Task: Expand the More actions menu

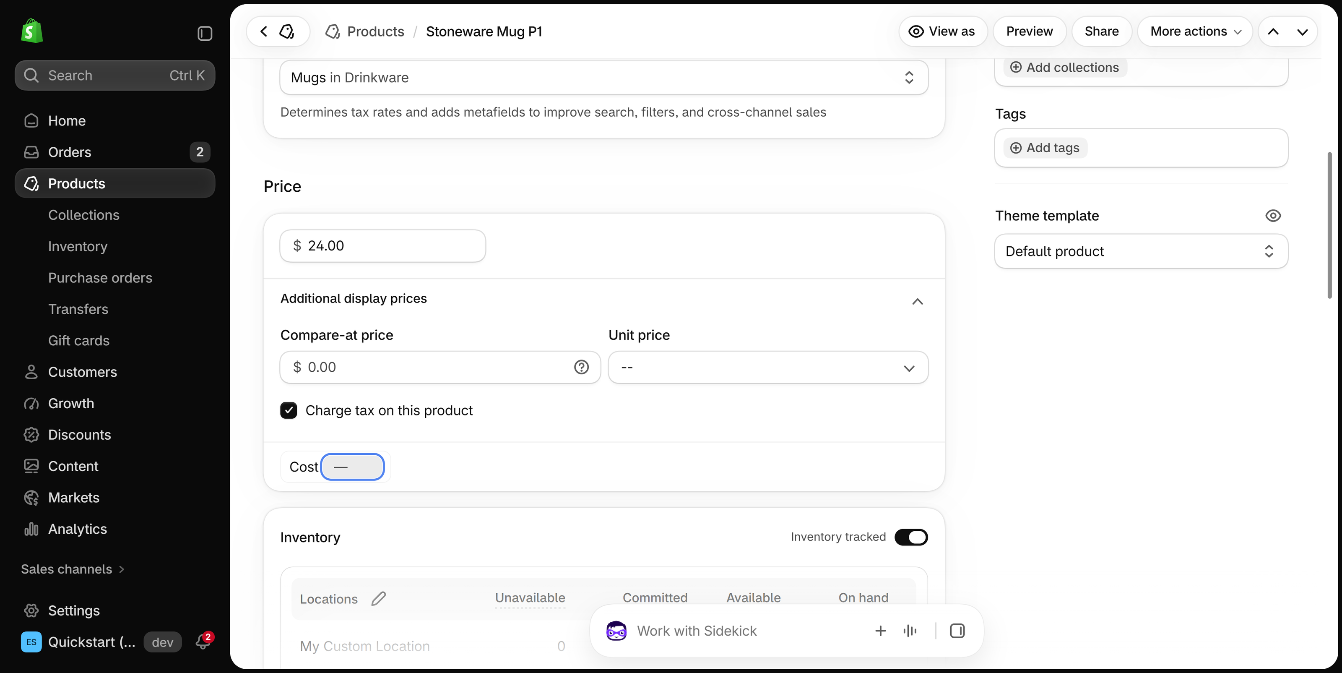Action: [x=1195, y=32]
